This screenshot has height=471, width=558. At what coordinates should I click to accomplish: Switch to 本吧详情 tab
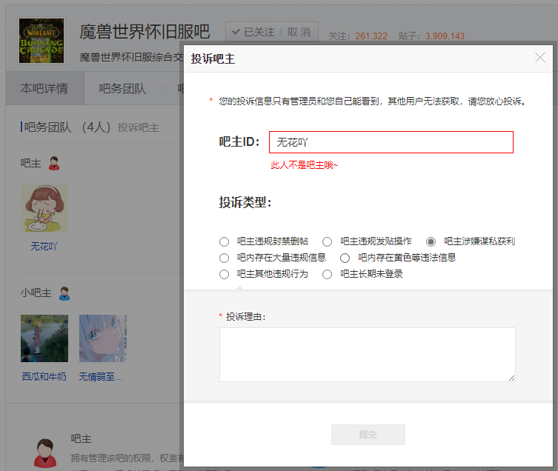coord(44,89)
